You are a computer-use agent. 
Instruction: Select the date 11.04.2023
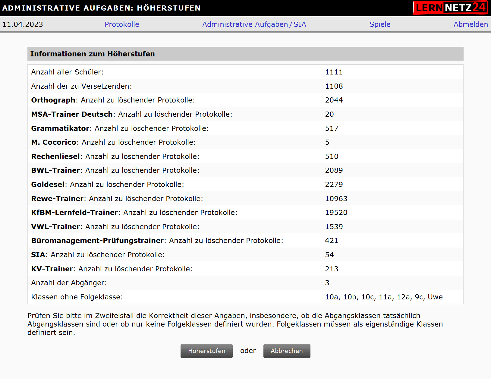[x=23, y=24]
